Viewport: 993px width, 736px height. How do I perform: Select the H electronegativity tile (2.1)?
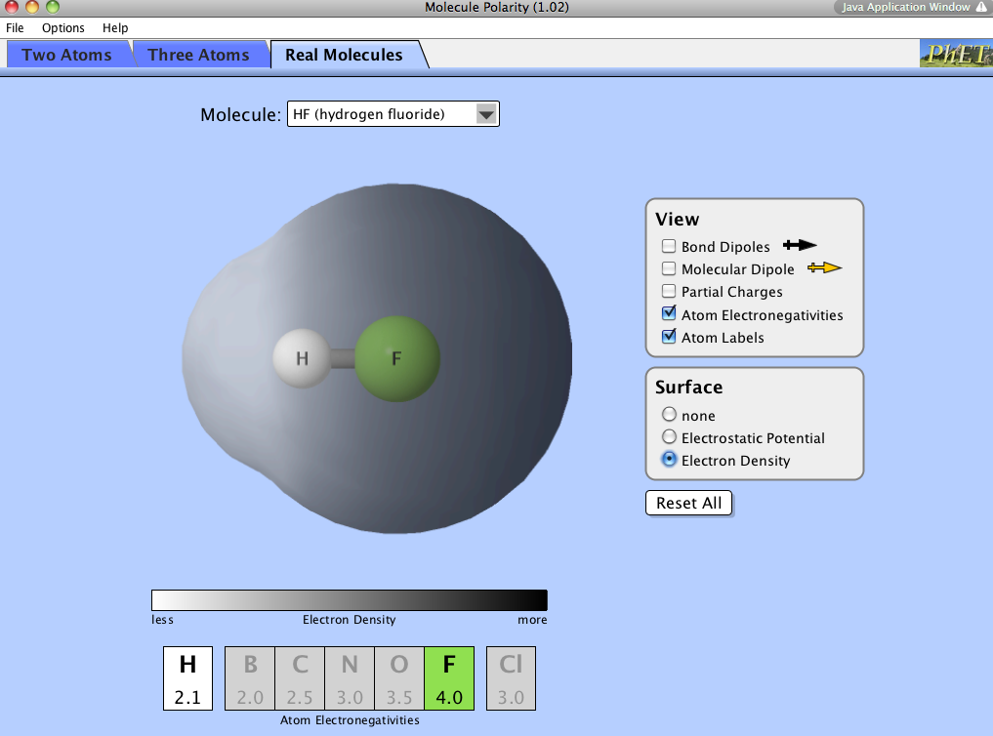[187, 678]
